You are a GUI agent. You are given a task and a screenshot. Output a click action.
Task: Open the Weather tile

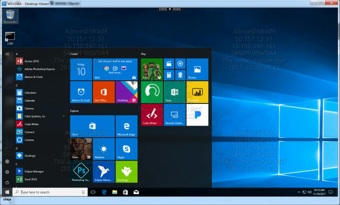104,149
